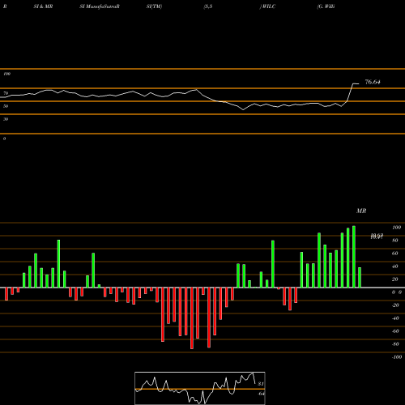Click the end point of the RSI line
This screenshot has width=405, height=405.
(359, 83)
